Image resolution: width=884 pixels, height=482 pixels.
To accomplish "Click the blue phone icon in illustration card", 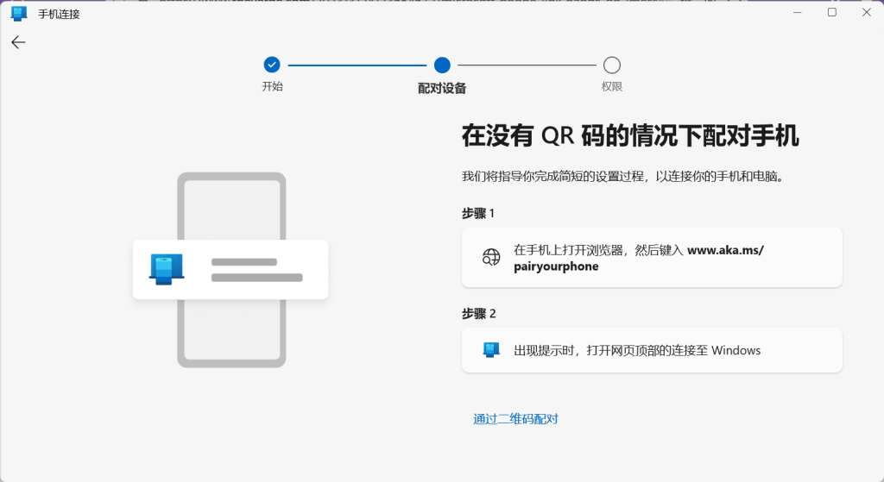I will point(167,268).
